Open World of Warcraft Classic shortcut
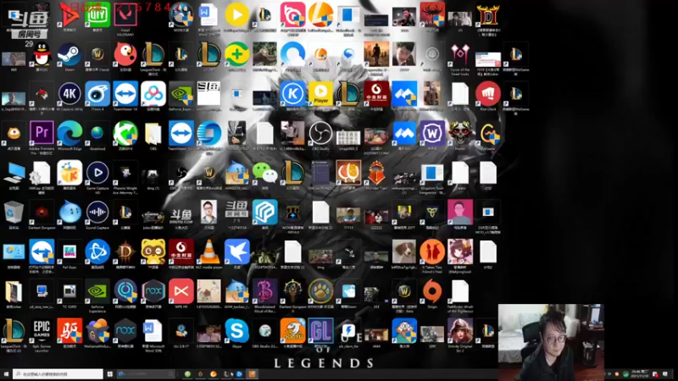 click(97, 54)
